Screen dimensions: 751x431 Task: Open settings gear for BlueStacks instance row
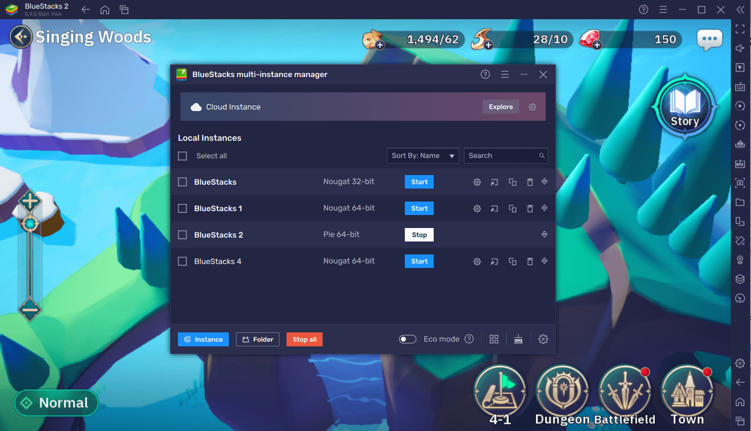click(x=477, y=182)
